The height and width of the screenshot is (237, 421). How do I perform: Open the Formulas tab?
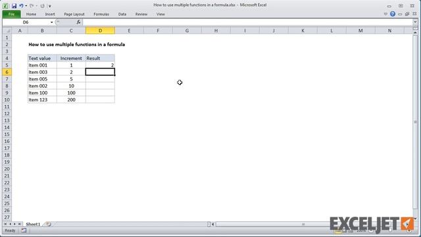pos(101,14)
